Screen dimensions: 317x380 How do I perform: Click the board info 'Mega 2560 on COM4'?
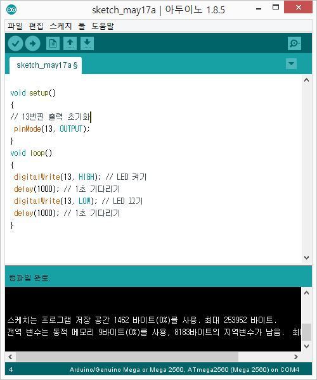pyautogui.click(x=184, y=370)
